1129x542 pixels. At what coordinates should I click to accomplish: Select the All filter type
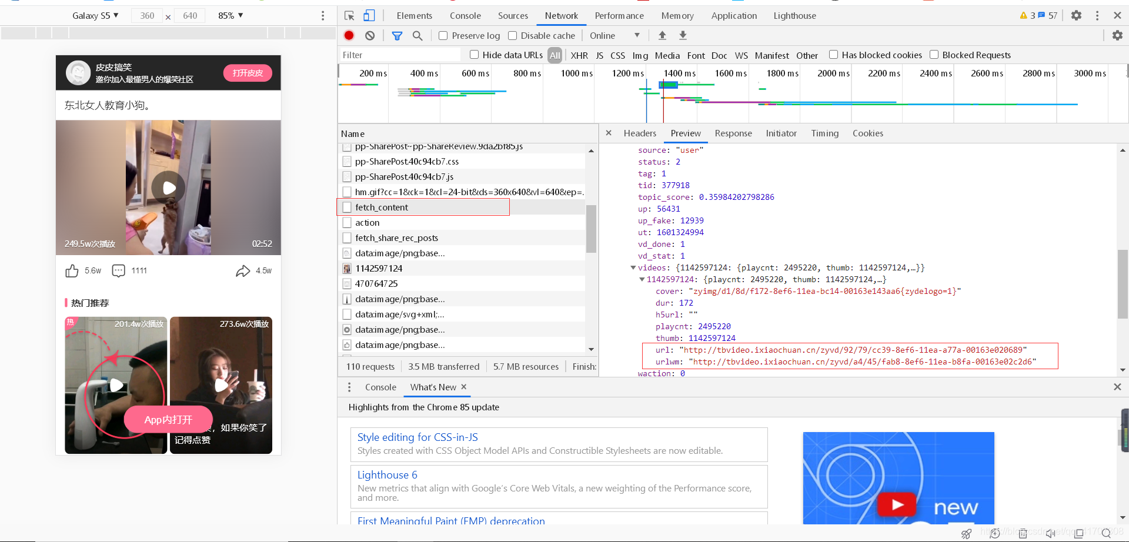pos(555,55)
